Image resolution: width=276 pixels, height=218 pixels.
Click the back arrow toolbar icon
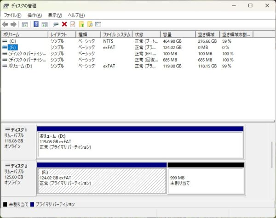[x=5, y=24]
